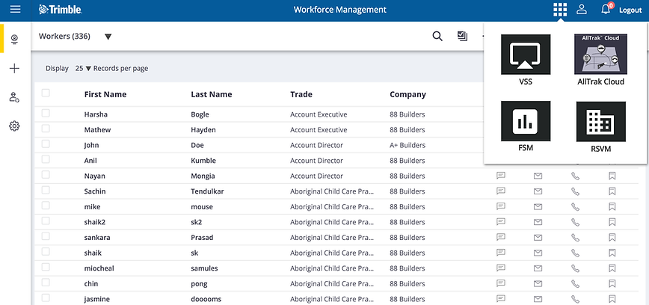649x305 pixels.
Task: Open the 25 records per page dropdown
Action: [x=83, y=69]
